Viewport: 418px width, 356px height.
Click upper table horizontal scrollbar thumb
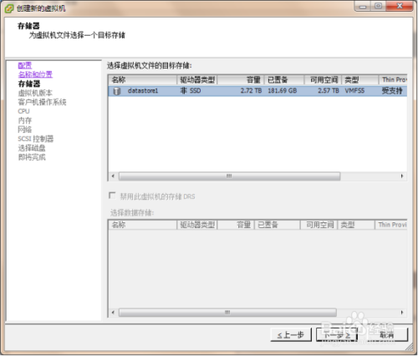coord(229,176)
